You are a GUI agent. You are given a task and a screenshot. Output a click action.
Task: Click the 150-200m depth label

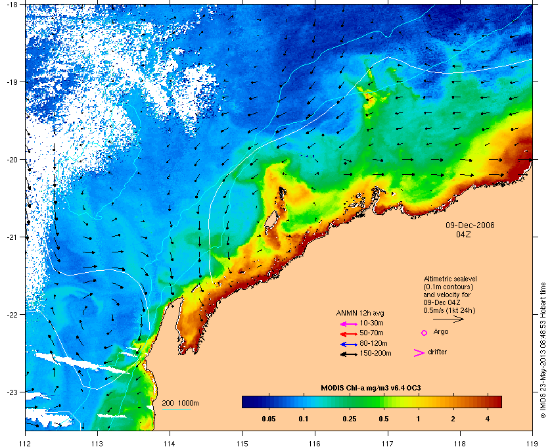(x=375, y=353)
